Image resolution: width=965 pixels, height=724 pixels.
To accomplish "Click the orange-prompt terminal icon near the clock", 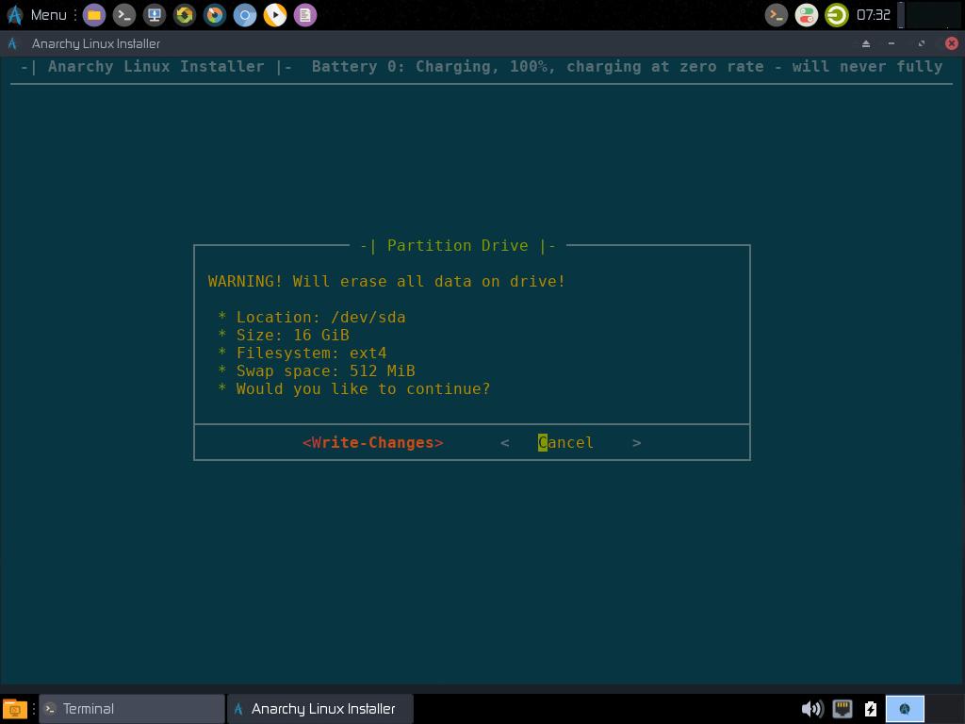I will (777, 15).
